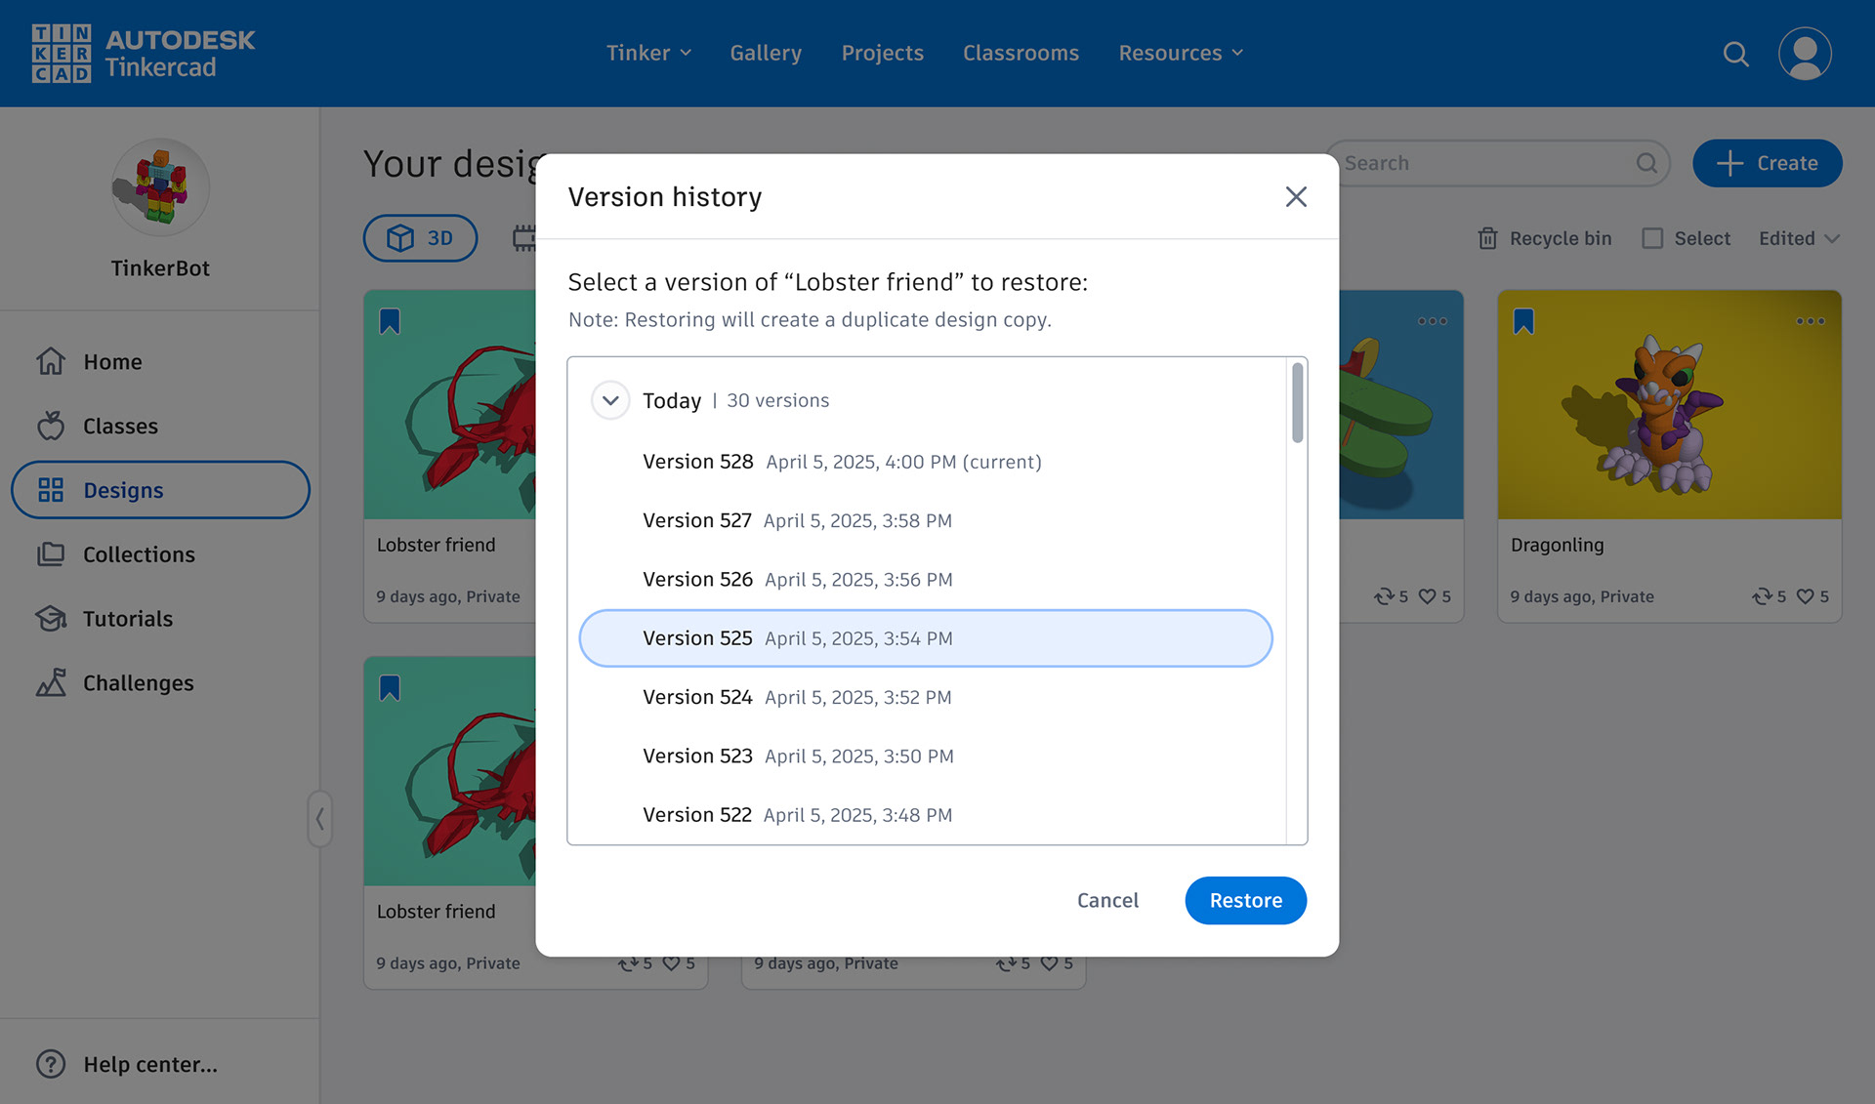This screenshot has height=1104, width=1875.
Task: Click the version list scrollbar thumb
Action: 1297,402
